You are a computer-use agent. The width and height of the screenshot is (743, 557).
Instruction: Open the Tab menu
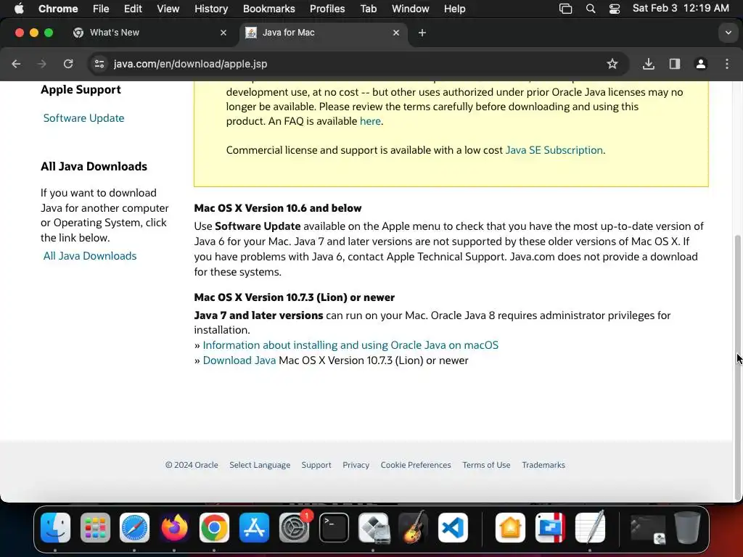tap(368, 9)
